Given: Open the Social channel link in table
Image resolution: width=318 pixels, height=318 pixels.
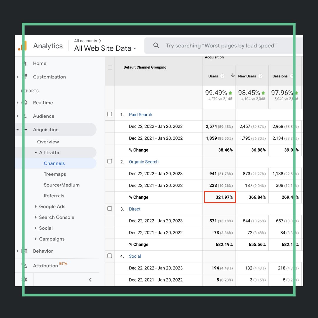Looking at the screenshot, I should pos(135,256).
